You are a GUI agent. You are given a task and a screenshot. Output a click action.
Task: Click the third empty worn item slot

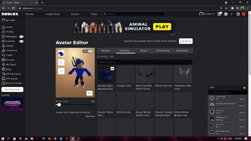tap(61, 71)
